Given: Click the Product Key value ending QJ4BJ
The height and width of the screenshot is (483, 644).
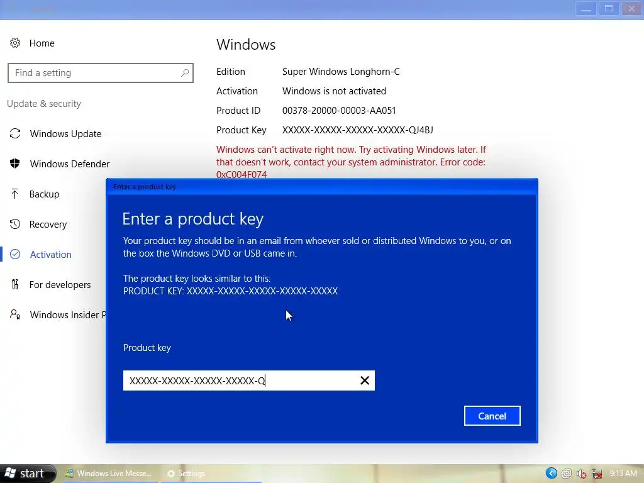Looking at the screenshot, I should pos(357,130).
